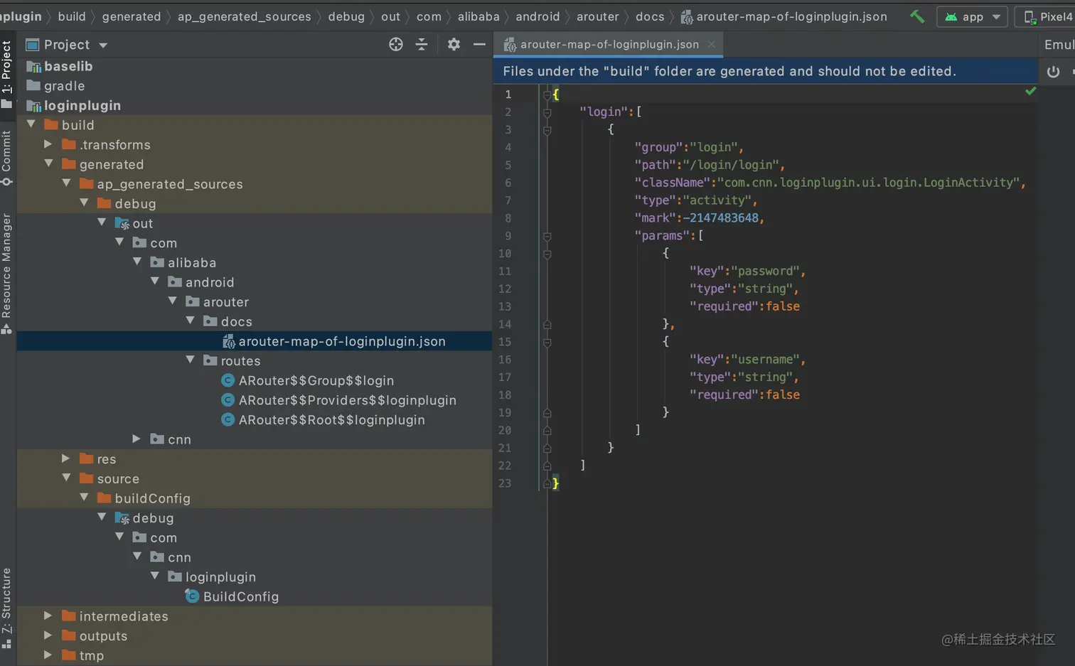Expand the tmp folder
The height and width of the screenshot is (666, 1075).
[x=48, y=655]
